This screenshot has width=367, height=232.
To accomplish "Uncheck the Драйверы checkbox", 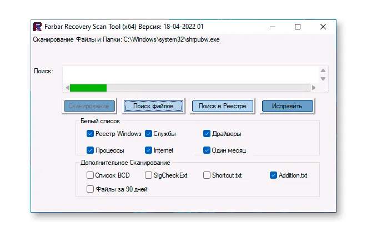I will (x=207, y=134).
